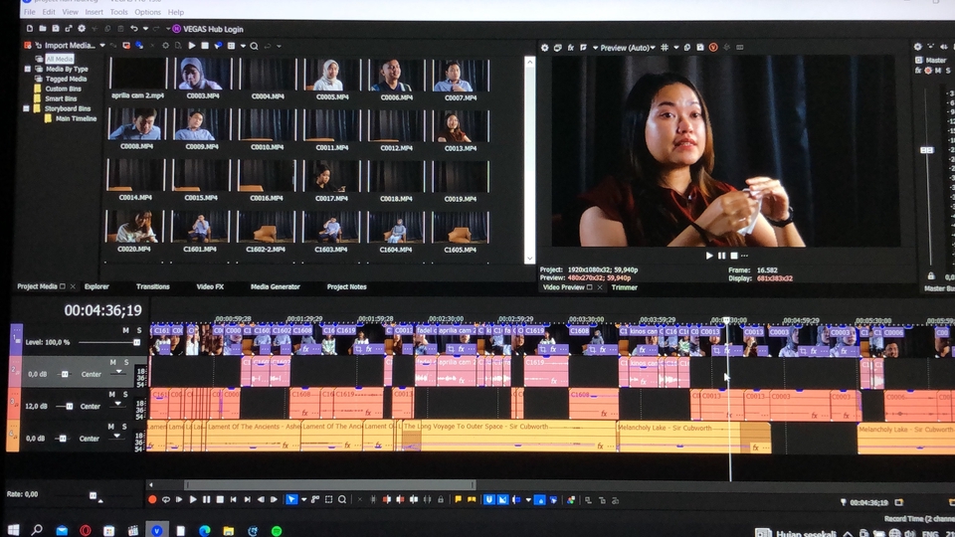
Task: Adjust the 12,0 dB volume slider on track 3
Action: [x=65, y=406]
